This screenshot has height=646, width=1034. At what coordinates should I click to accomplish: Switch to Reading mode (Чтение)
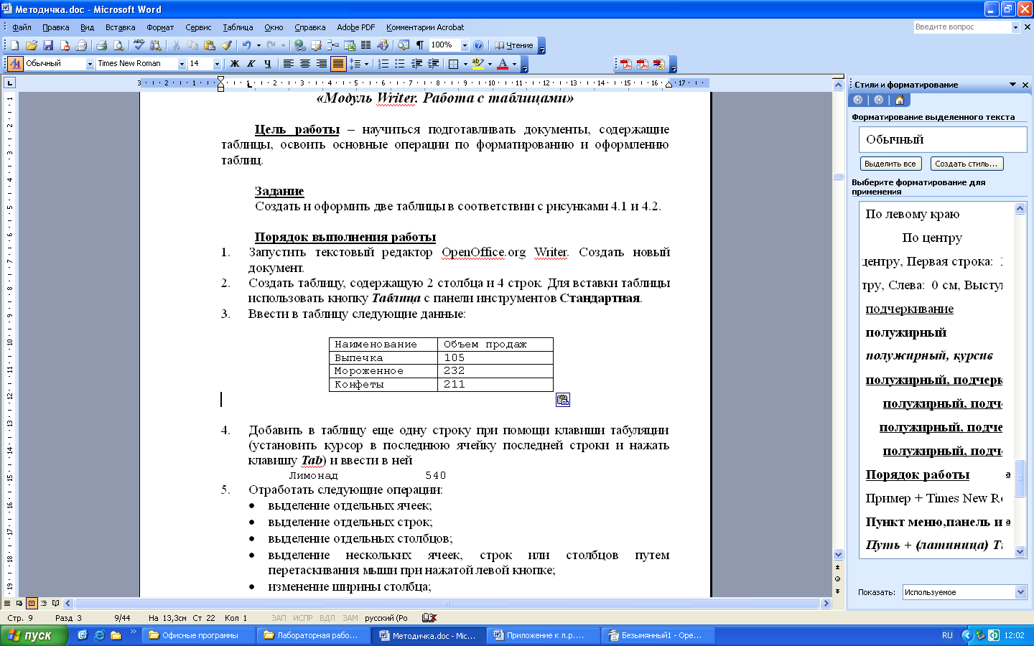click(x=513, y=45)
